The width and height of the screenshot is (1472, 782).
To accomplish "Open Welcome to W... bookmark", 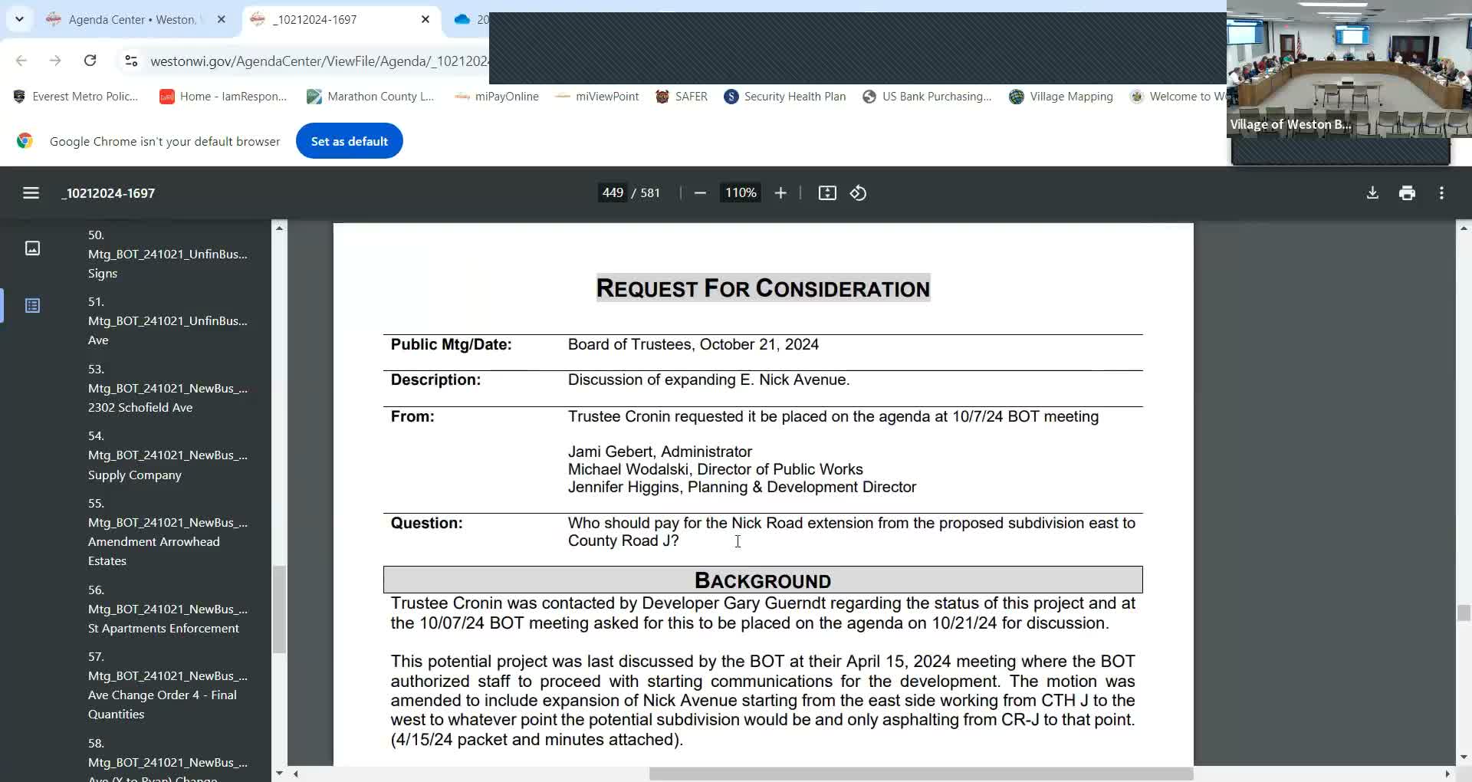I will pos(1179,97).
